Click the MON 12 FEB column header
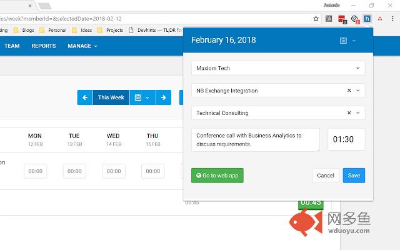The width and height of the screenshot is (400, 250). pyautogui.click(x=35, y=139)
